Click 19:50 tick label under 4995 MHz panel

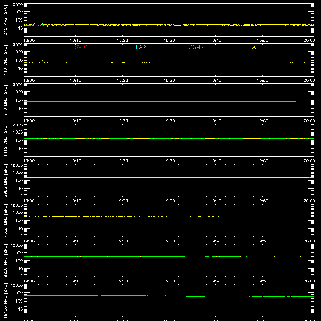click(262, 241)
